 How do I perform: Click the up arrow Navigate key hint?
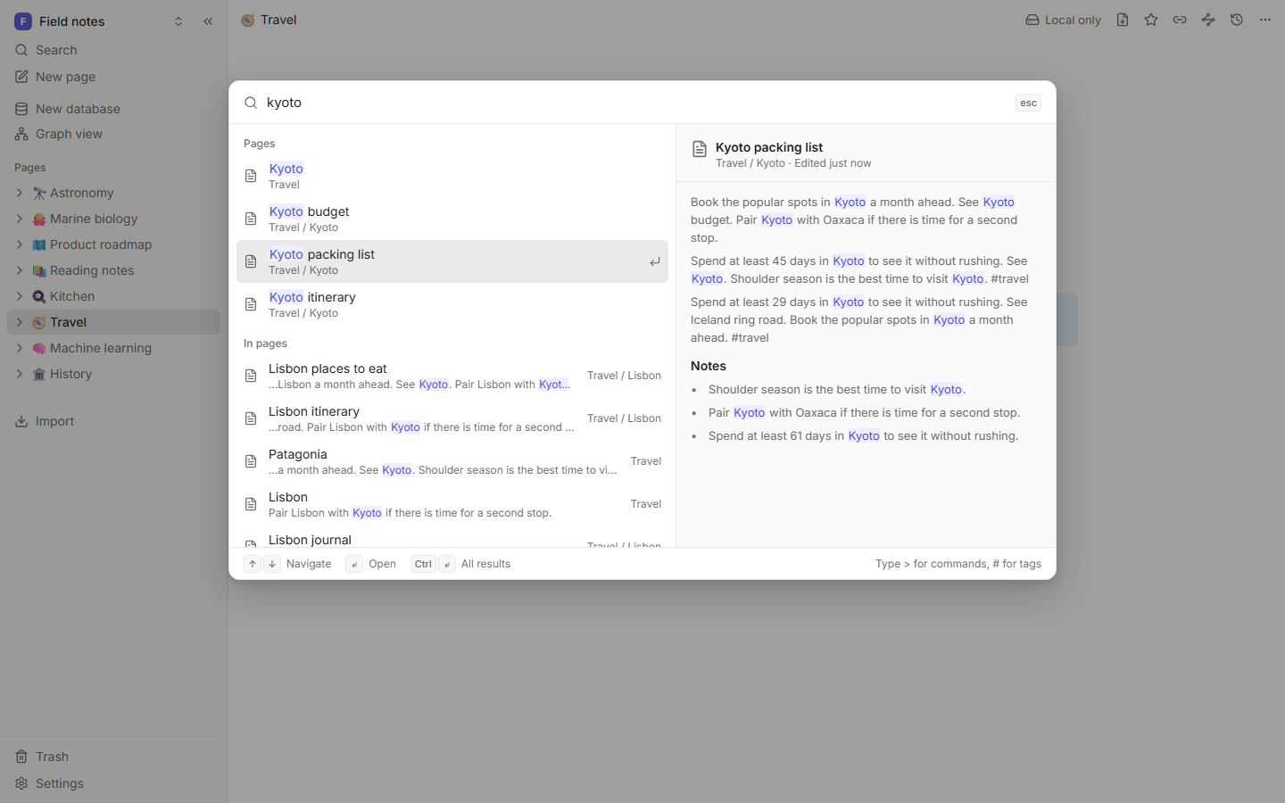tap(253, 564)
